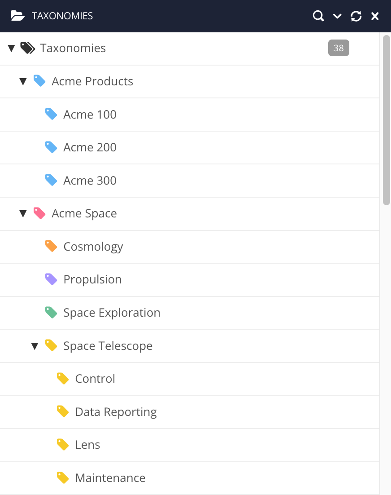Click the green tag icon beside Space Exploration

51,312
